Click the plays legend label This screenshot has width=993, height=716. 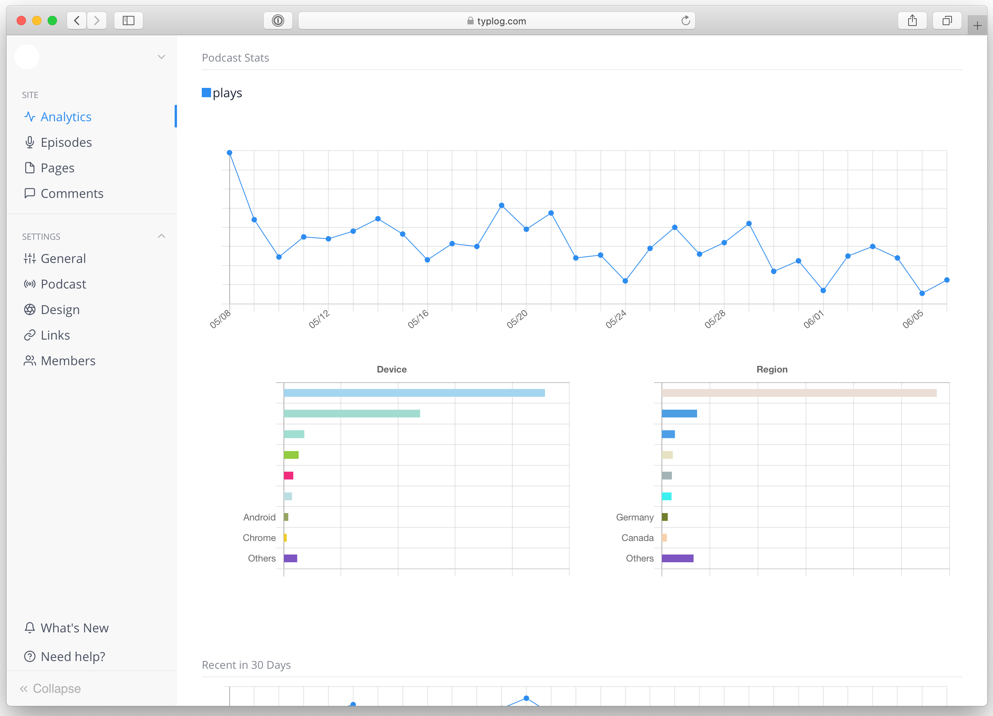point(227,93)
